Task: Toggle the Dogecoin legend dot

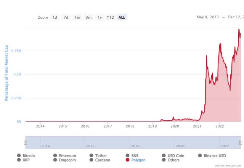Action: [x=55, y=160]
